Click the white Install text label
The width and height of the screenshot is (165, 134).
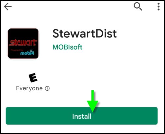82,116
